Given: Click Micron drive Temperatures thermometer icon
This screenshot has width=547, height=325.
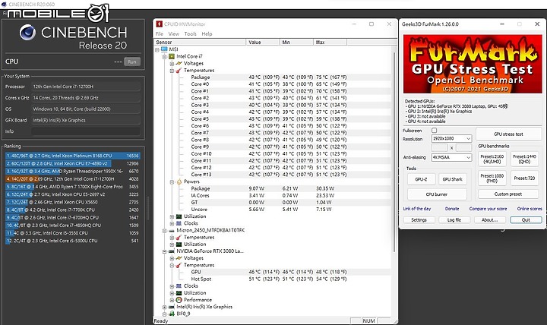Looking at the screenshot, I should click(x=179, y=237).
